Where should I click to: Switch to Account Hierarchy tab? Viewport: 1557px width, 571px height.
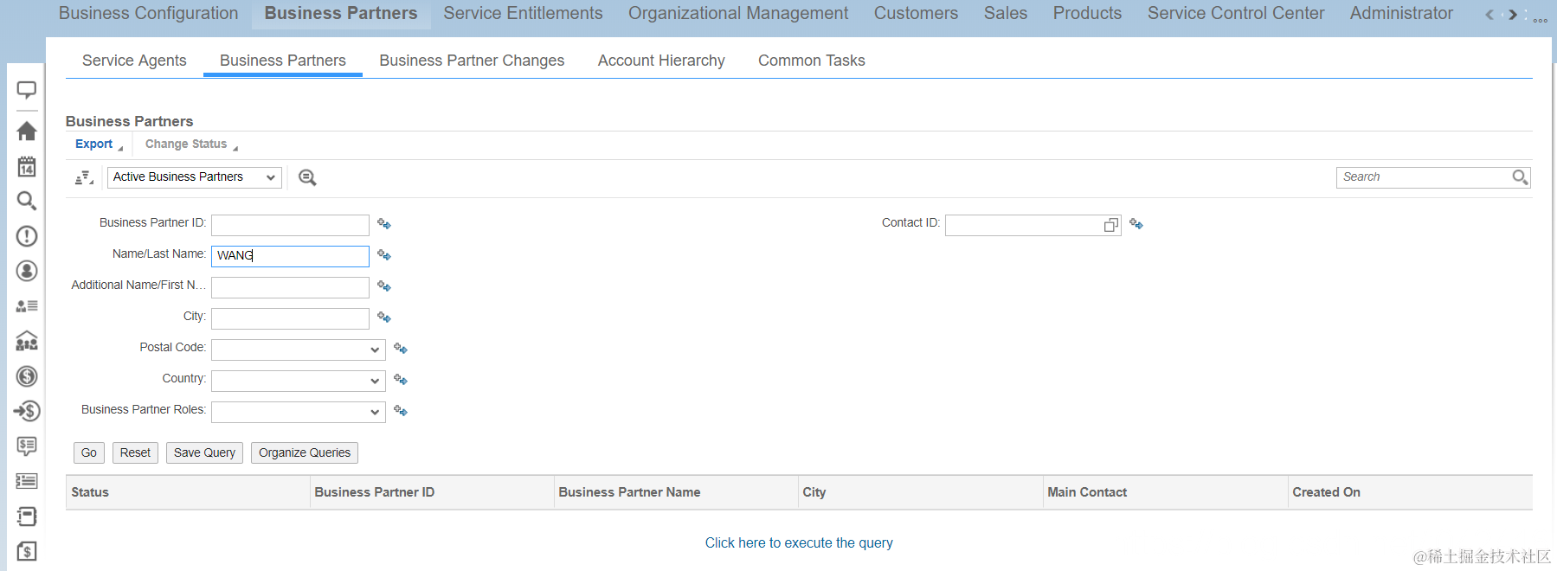661,61
